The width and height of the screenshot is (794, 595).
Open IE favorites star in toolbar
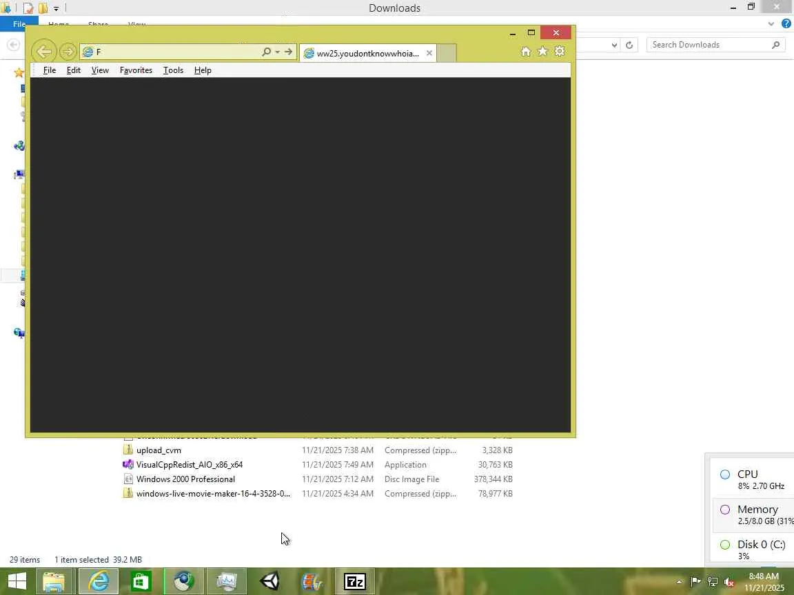(543, 51)
